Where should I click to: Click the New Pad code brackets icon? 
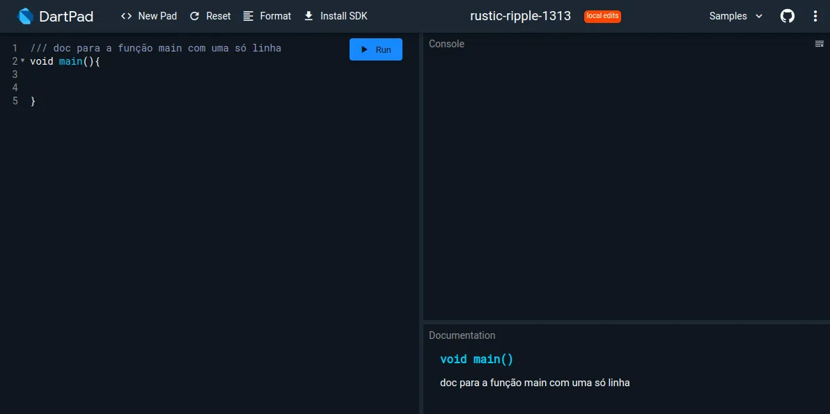pyautogui.click(x=127, y=17)
